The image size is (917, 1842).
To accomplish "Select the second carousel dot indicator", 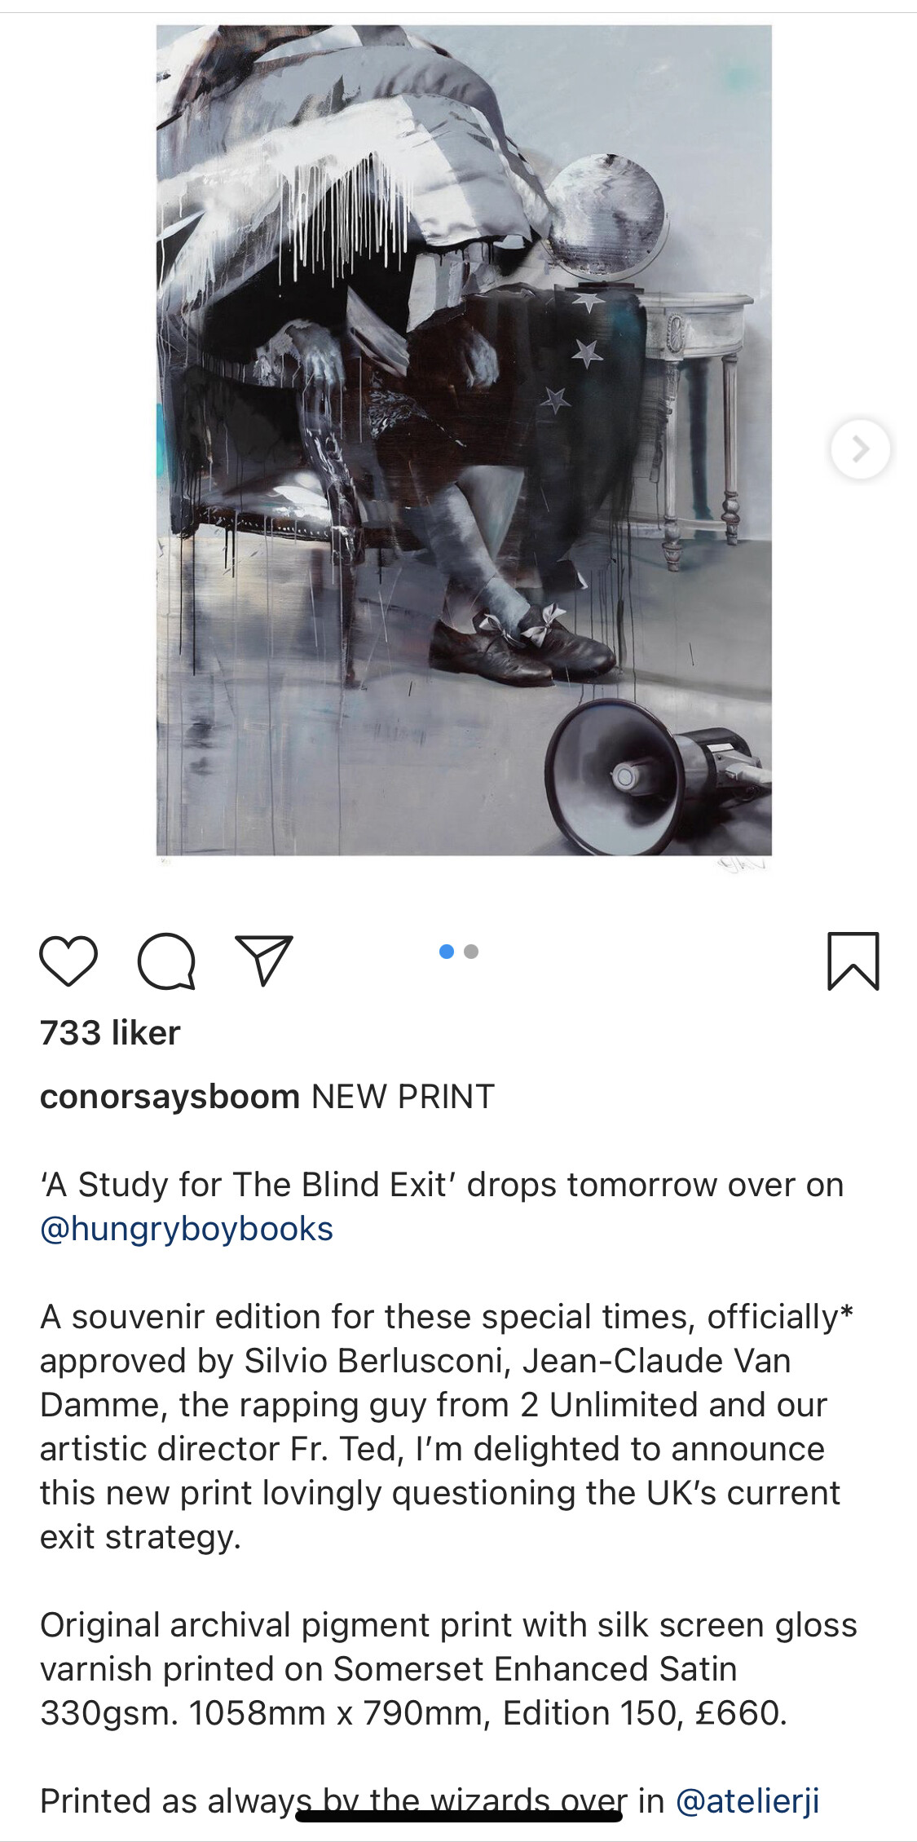I will [471, 952].
